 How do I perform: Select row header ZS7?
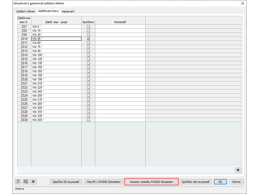24,27
